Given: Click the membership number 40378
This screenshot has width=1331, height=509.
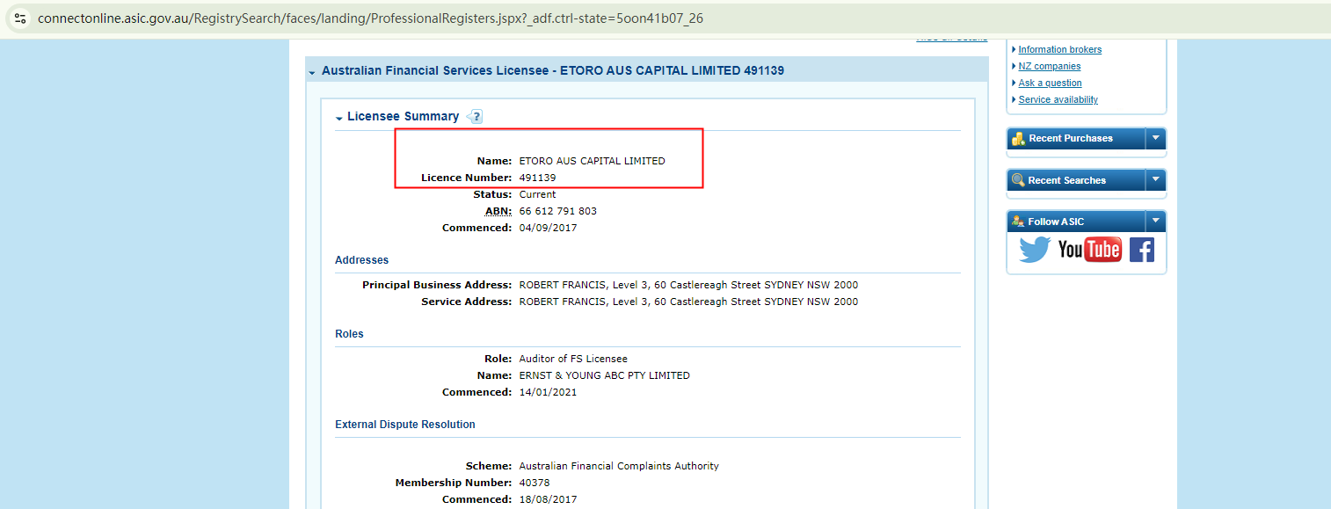Looking at the screenshot, I should [x=534, y=483].
